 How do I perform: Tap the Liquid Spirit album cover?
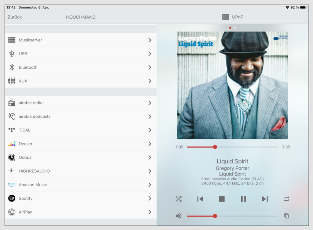click(x=232, y=85)
